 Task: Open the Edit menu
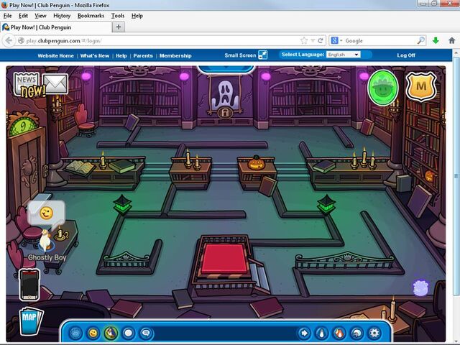(x=23, y=16)
